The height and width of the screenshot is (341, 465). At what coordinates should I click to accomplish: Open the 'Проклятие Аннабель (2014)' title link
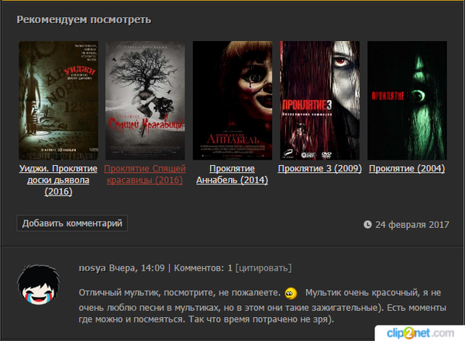click(232, 174)
